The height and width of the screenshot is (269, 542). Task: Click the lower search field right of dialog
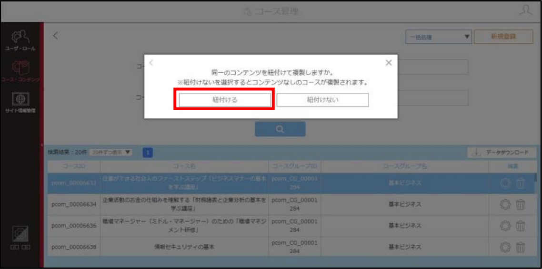pyautogui.click(x=433, y=98)
